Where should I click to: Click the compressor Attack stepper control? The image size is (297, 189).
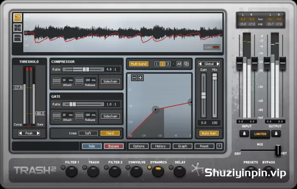(56, 81)
